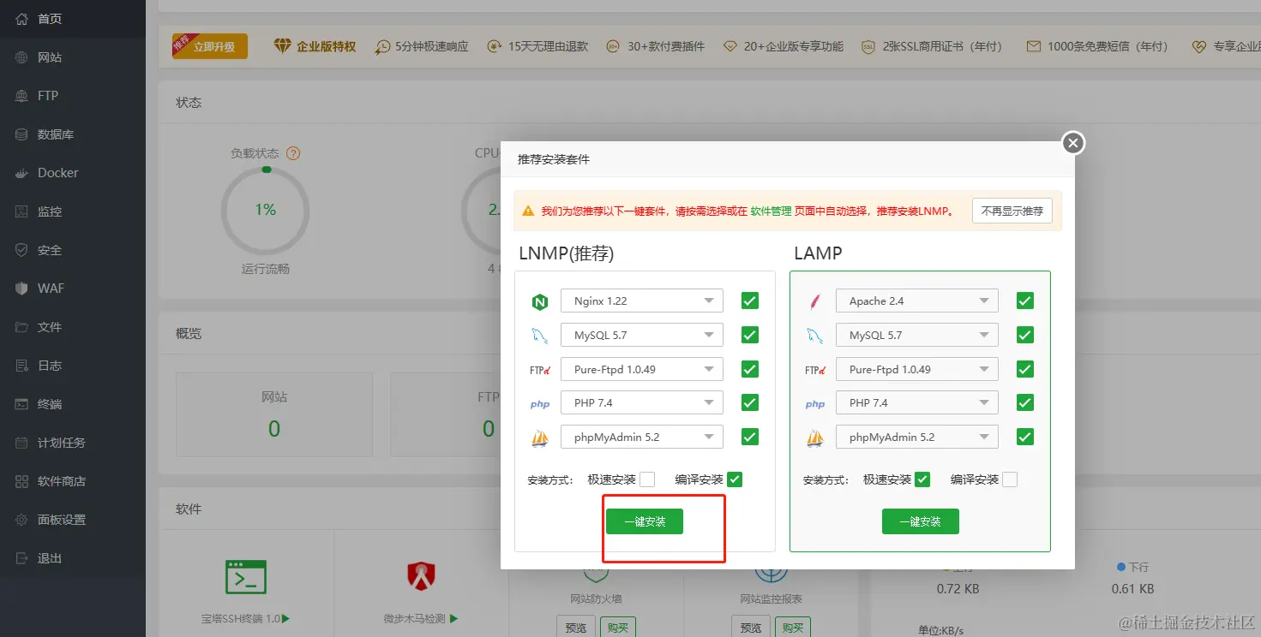
Task: Click the 监控 monitor sidebar icon
Action: point(22,211)
